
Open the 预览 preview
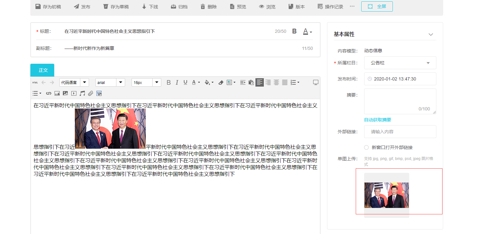click(x=238, y=7)
